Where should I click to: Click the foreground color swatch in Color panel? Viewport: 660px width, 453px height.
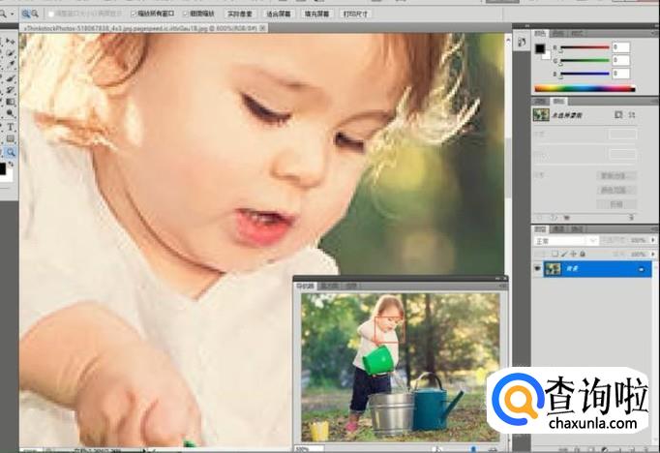point(540,49)
